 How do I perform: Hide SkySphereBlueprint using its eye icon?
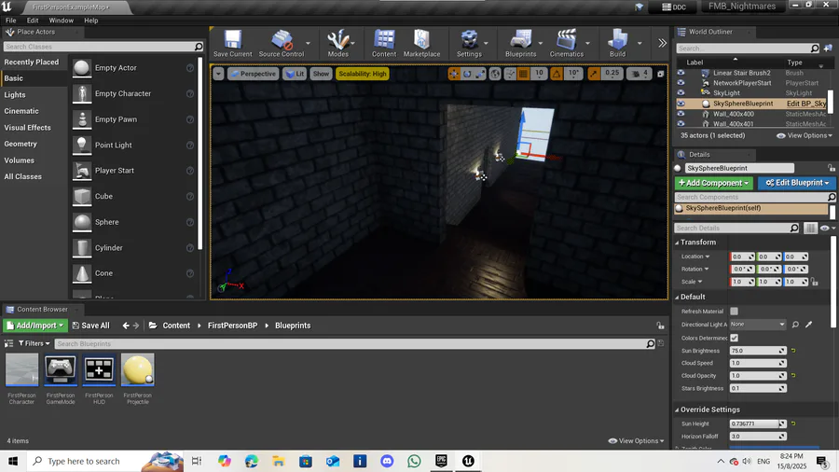681,104
